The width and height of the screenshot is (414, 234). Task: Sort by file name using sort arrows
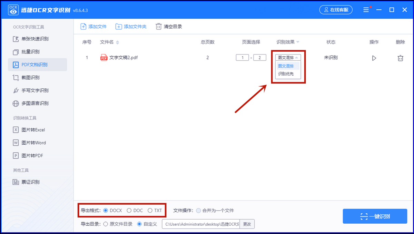[117, 42]
